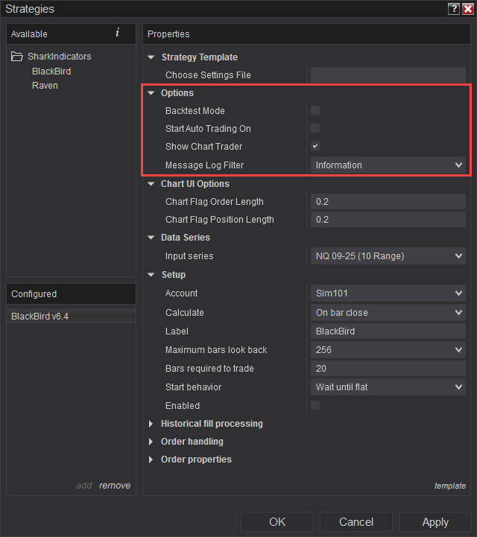Select the Raven strategy in Available list
The image size is (477, 537).
(45, 85)
